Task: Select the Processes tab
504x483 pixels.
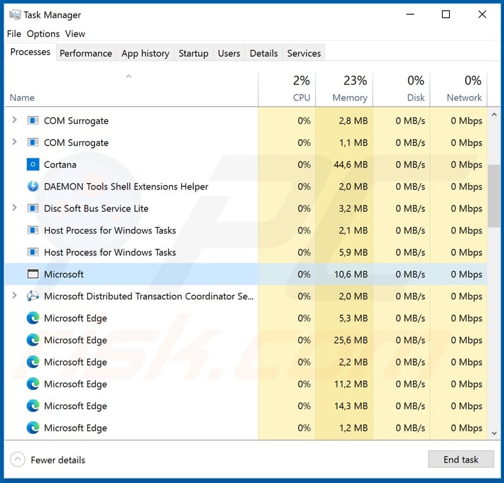Action: (30, 52)
